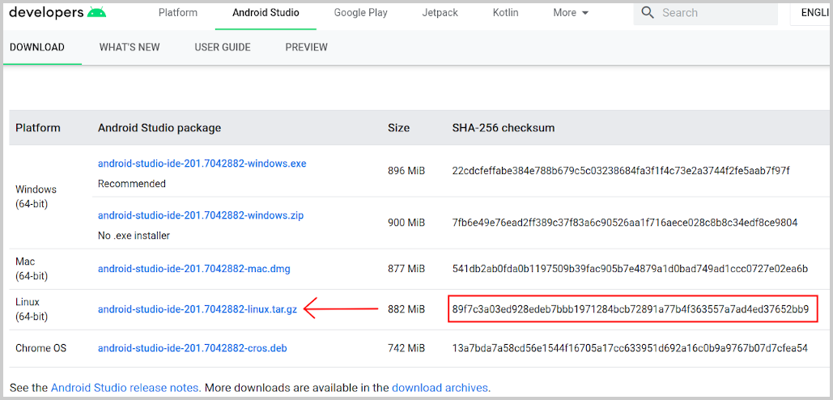The width and height of the screenshot is (833, 400).
Task: Switch to the DOWNLOAD tab
Action: [37, 47]
